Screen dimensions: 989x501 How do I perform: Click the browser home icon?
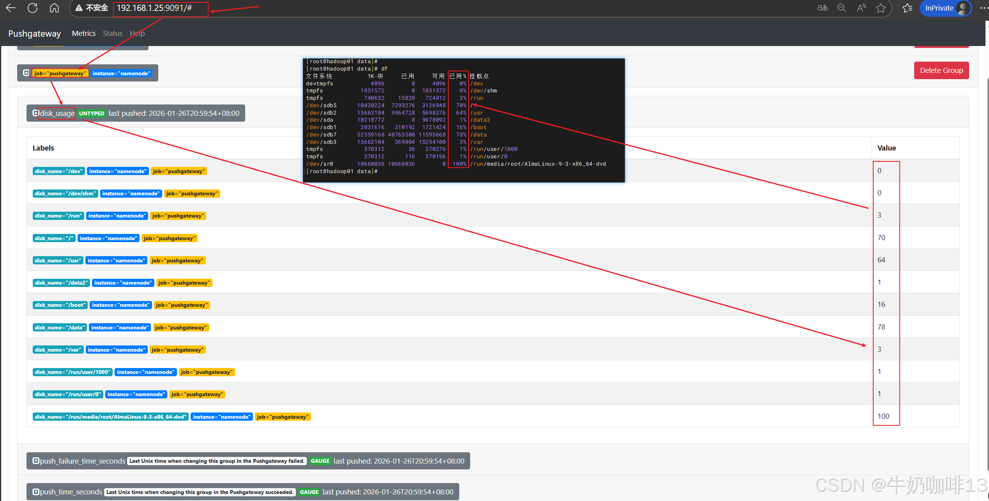[54, 8]
